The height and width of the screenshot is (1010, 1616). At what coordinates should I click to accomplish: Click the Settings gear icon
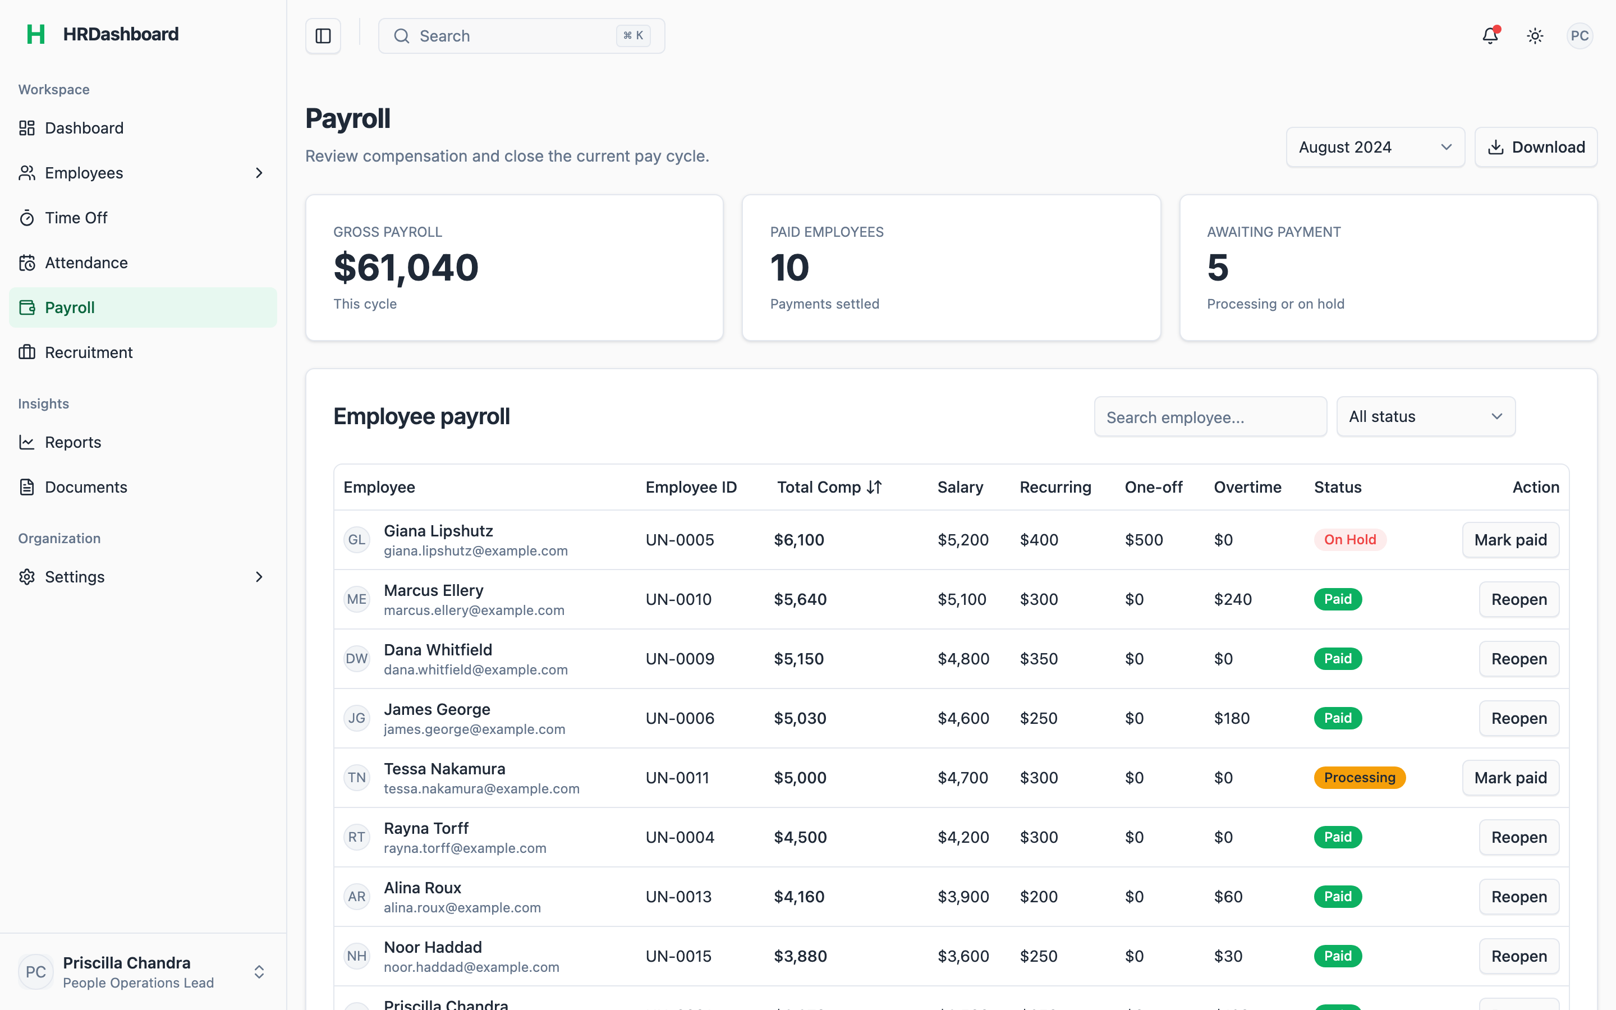click(x=27, y=576)
